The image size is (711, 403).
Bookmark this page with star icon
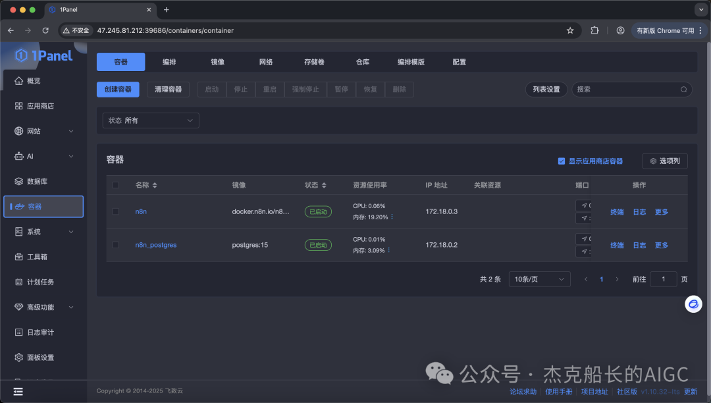coord(570,31)
